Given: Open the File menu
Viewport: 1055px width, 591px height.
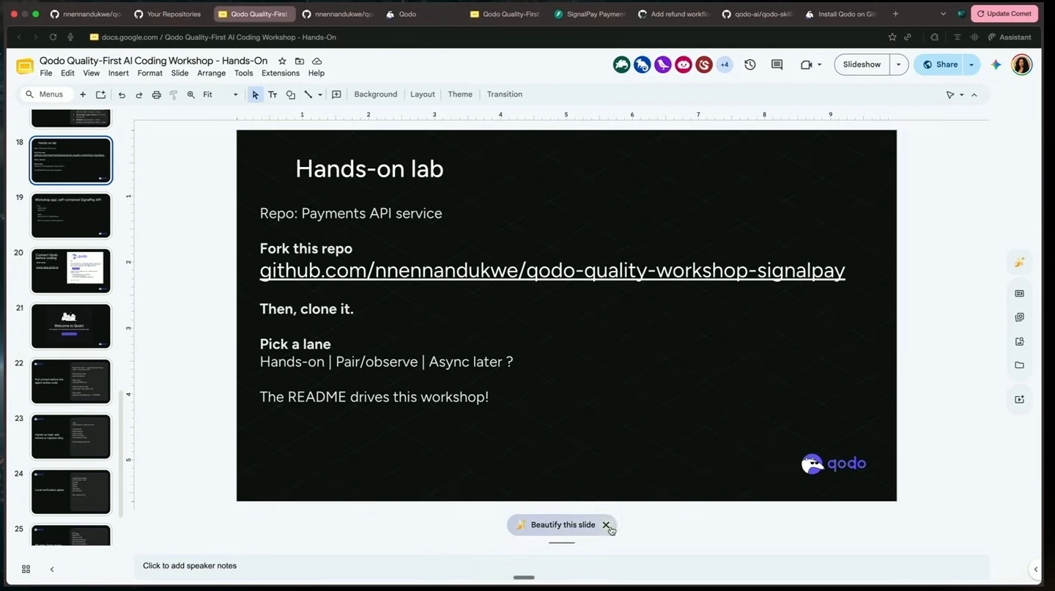Looking at the screenshot, I should (45, 73).
